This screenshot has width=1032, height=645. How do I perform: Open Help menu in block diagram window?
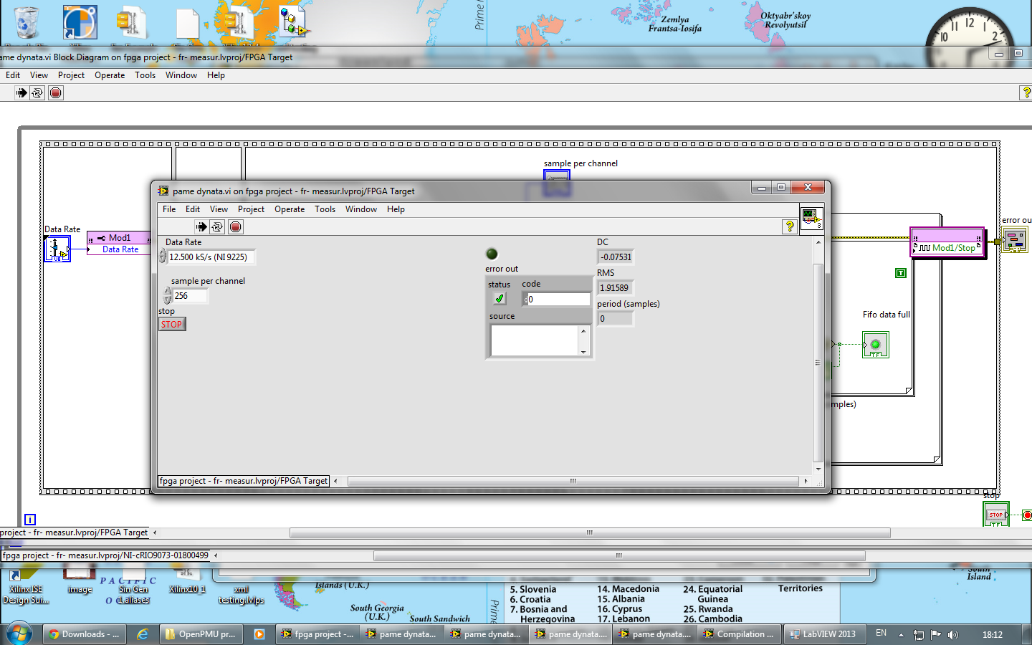[216, 75]
